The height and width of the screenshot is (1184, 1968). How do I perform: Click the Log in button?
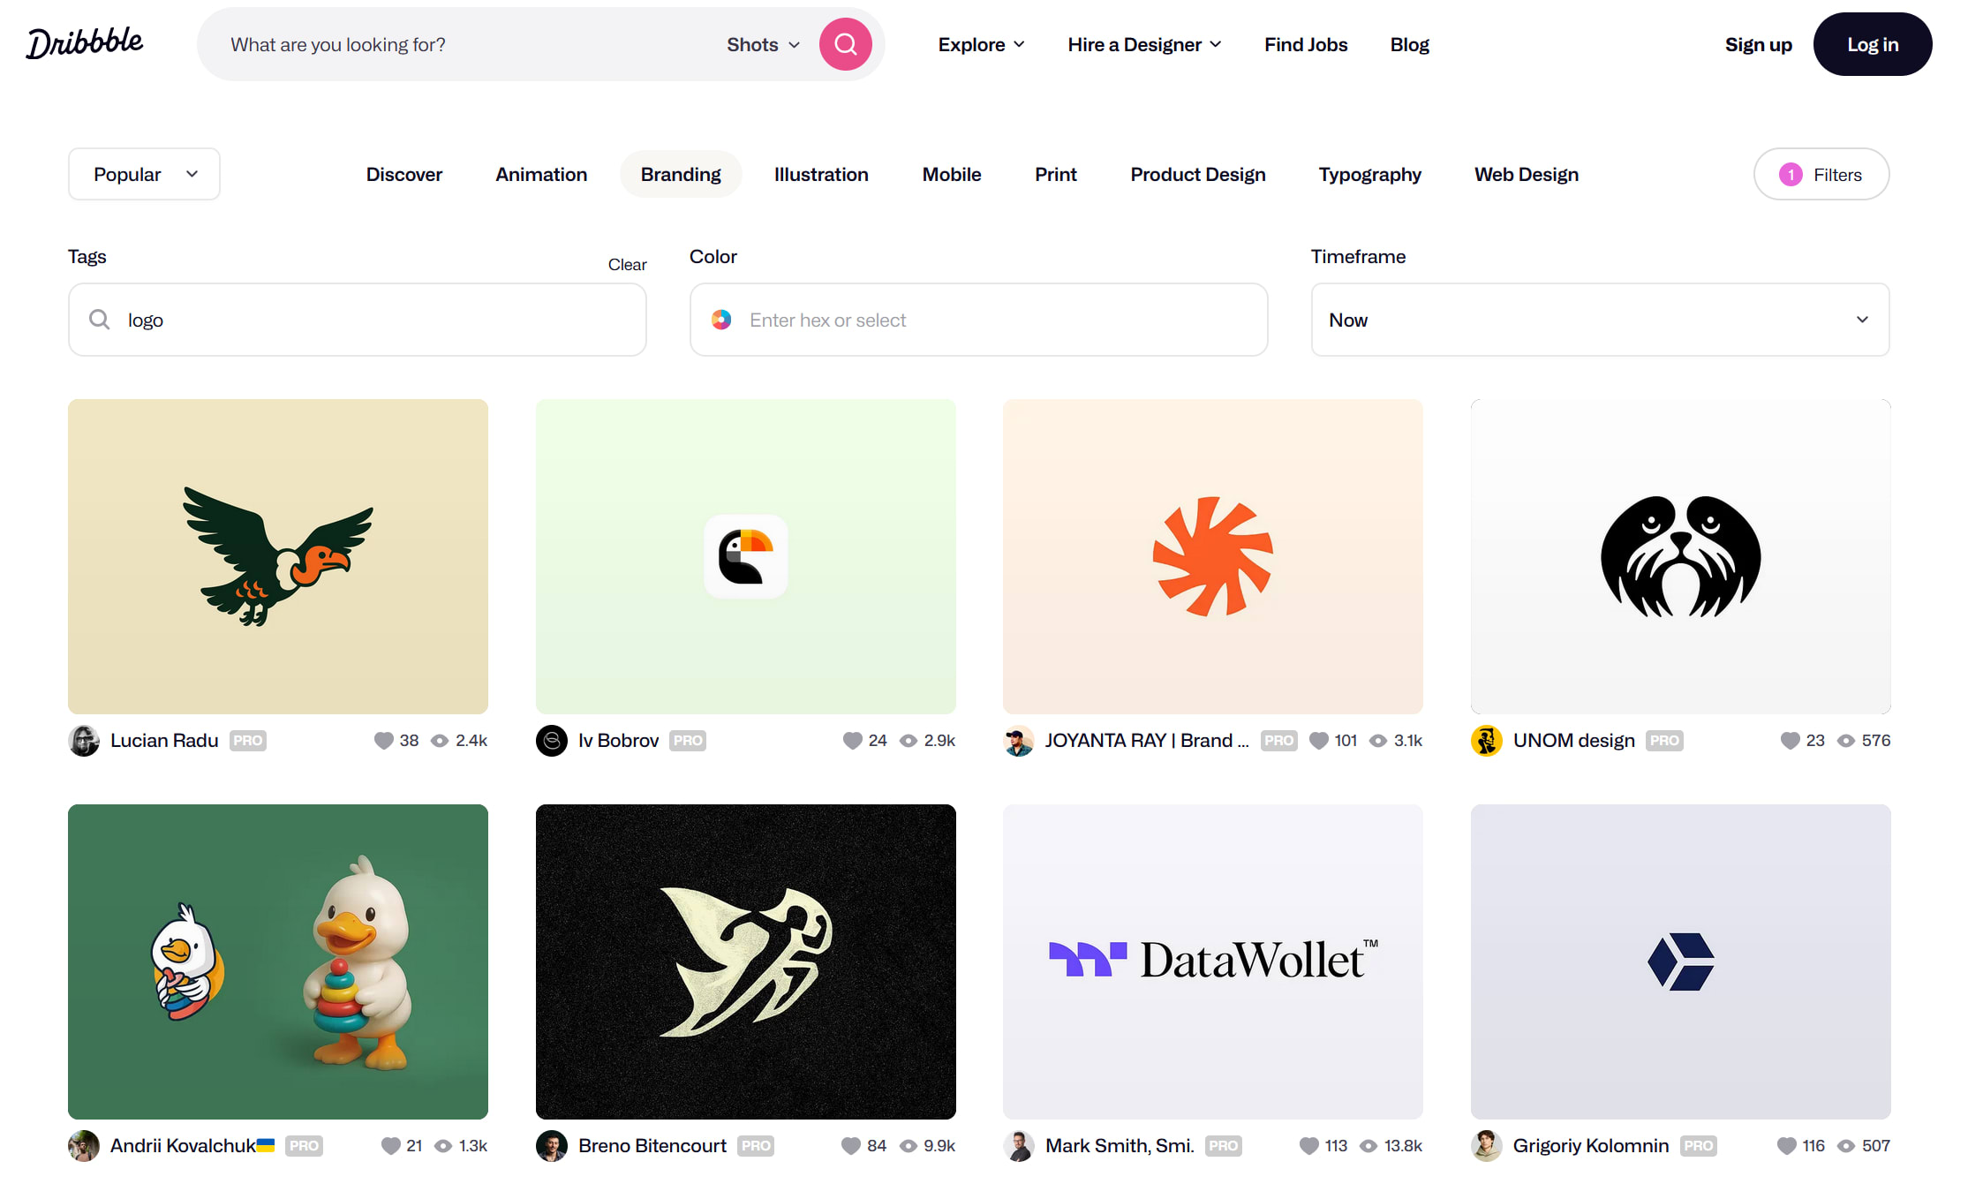point(1873,44)
